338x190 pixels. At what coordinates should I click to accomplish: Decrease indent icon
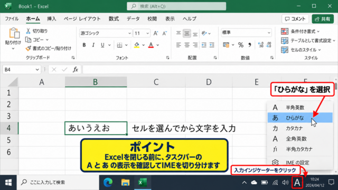click(204, 45)
